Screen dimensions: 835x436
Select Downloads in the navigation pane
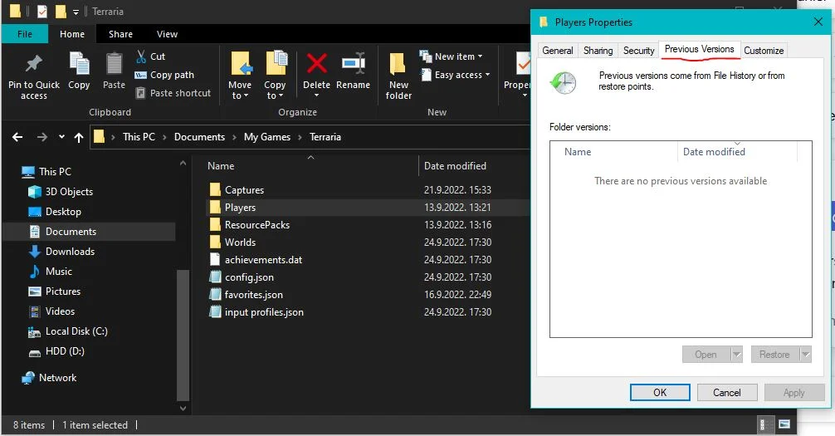click(70, 252)
